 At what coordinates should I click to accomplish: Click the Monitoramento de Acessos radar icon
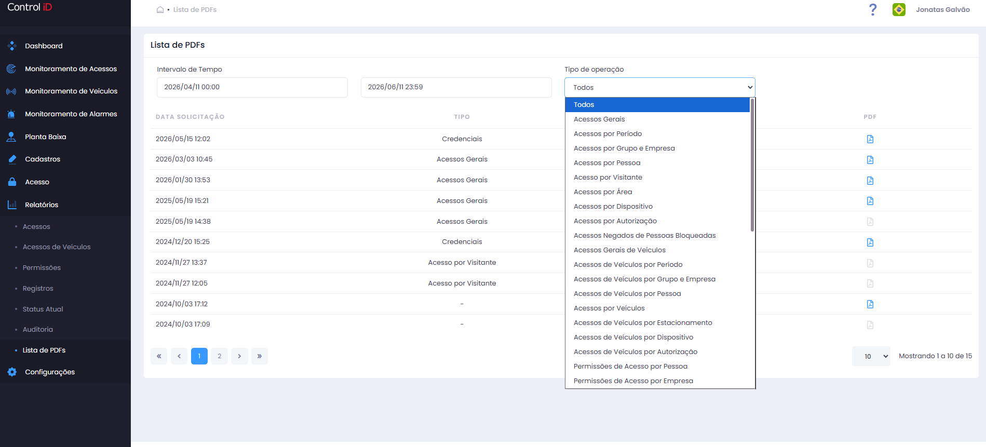[x=11, y=69]
